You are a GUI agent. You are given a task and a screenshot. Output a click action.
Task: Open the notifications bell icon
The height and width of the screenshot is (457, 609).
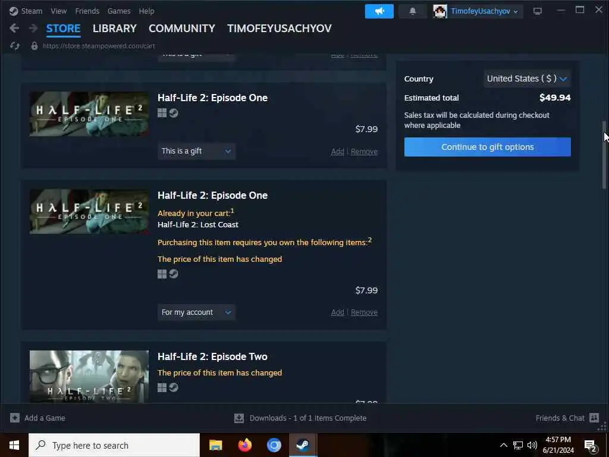tap(413, 11)
